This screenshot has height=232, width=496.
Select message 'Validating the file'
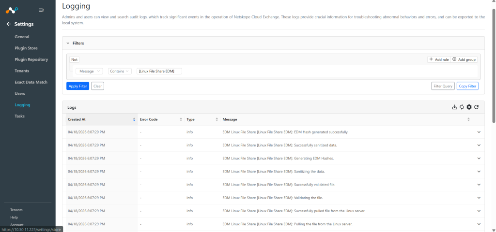[273, 198]
